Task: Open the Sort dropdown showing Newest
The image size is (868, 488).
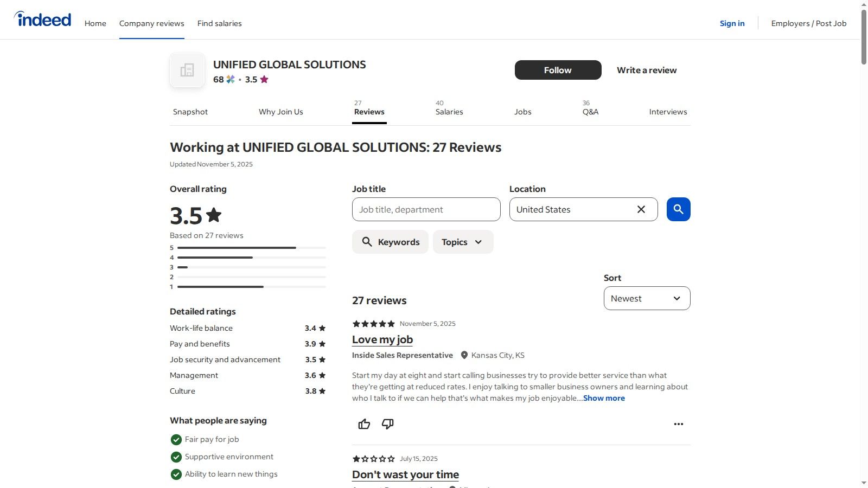Action: click(647, 298)
